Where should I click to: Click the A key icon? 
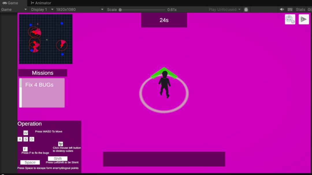(20, 139)
